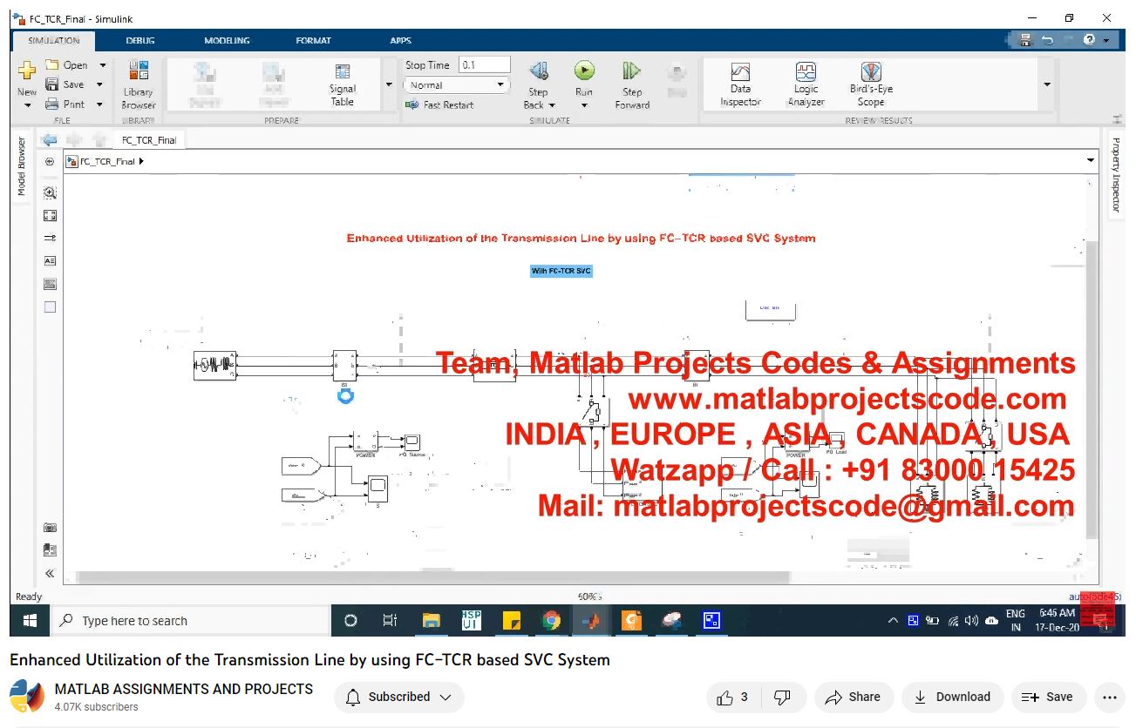The height and width of the screenshot is (728, 1136).
Task: Click the Task View icon on the taskbar
Action: tap(391, 621)
